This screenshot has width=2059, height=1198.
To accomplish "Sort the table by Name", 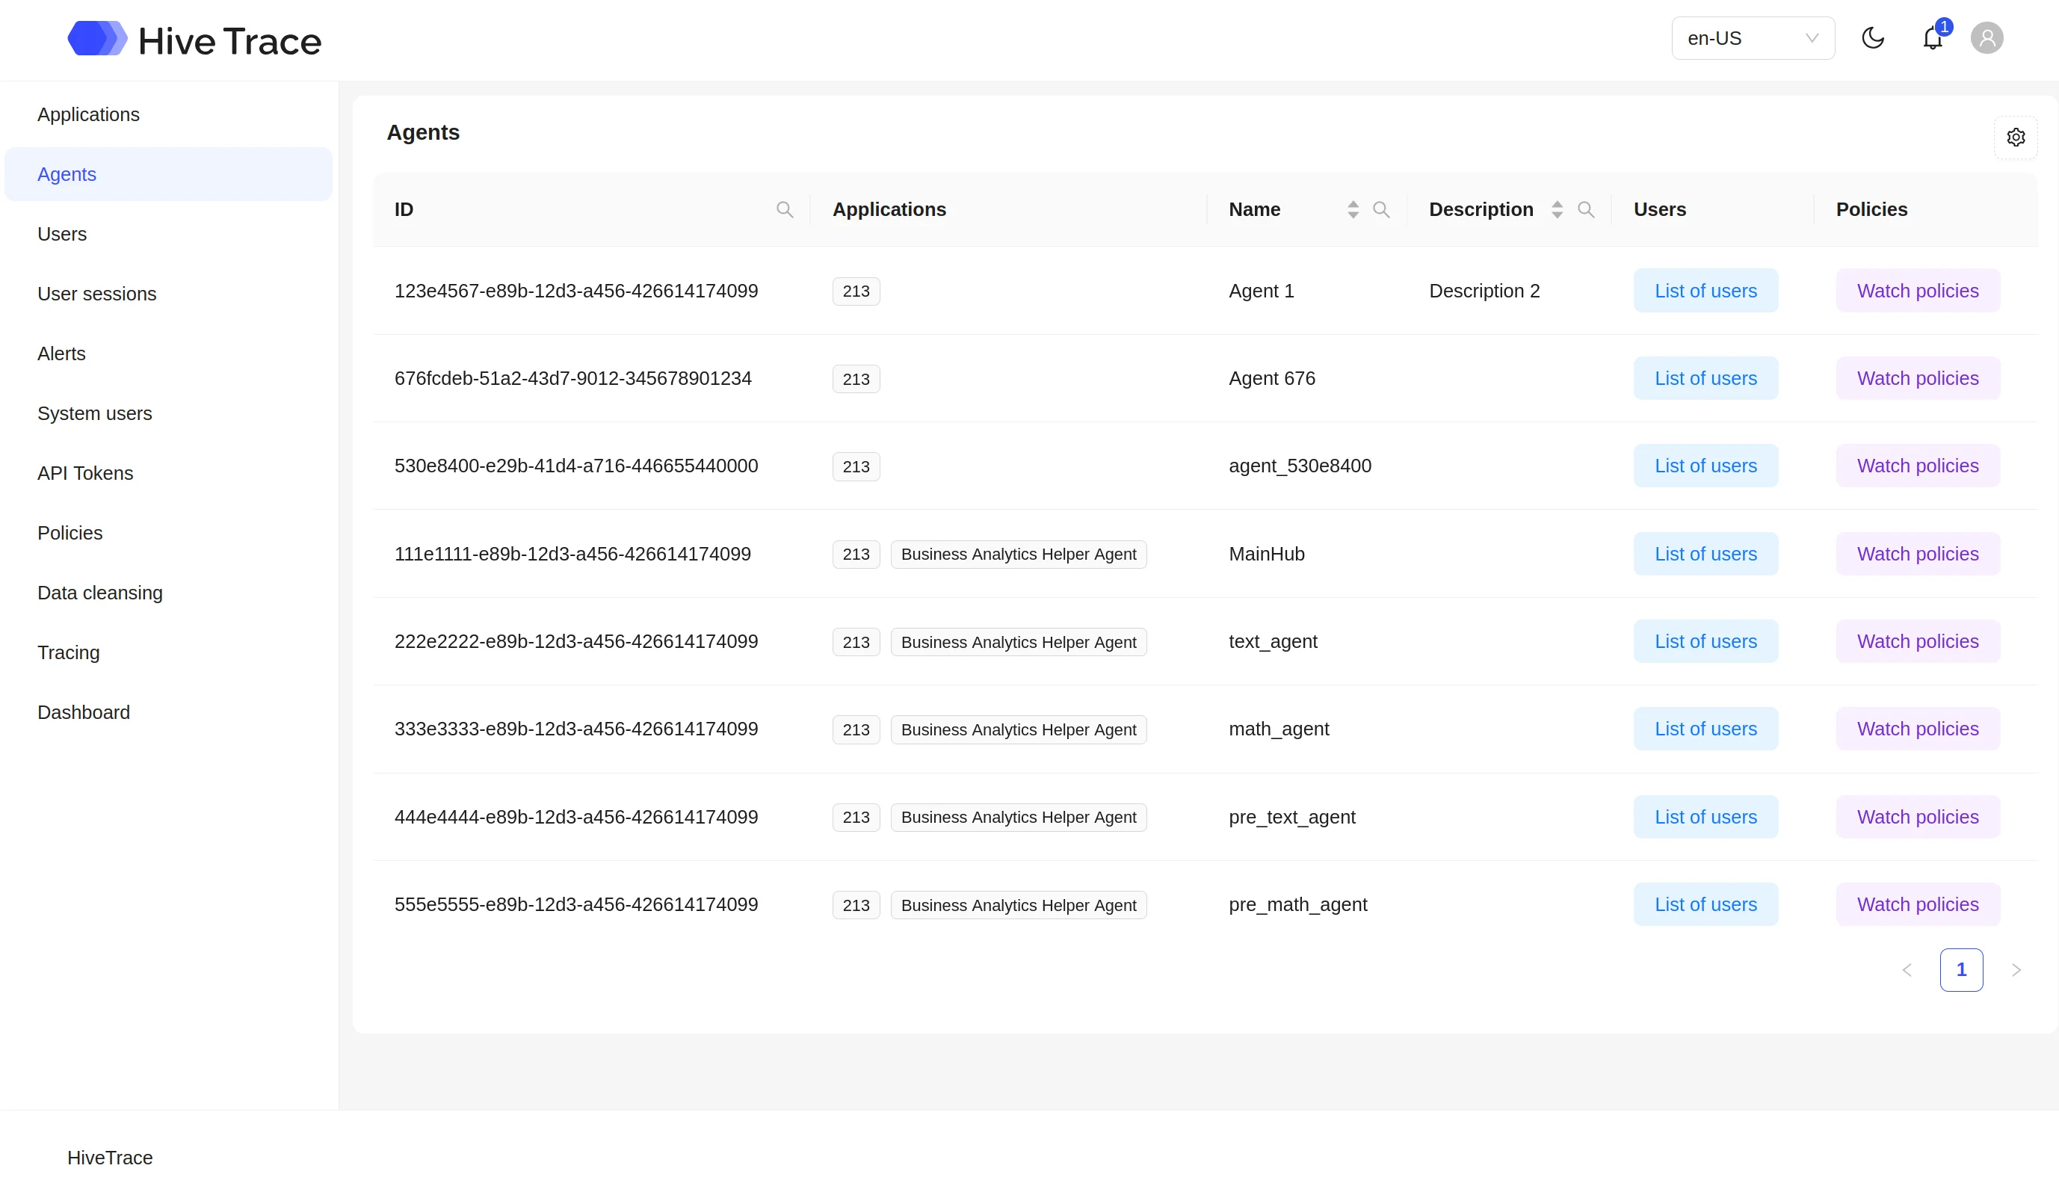I will [1353, 210].
